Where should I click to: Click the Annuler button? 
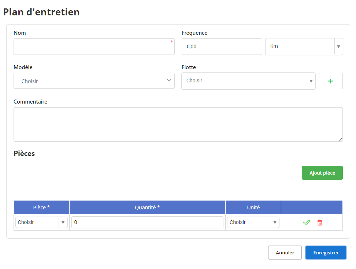(285, 253)
